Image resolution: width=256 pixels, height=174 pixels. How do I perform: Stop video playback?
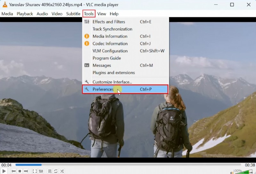[20, 171]
